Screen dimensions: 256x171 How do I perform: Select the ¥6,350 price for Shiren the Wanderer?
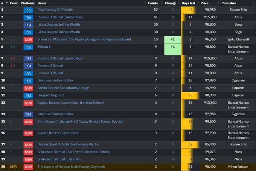point(210,39)
